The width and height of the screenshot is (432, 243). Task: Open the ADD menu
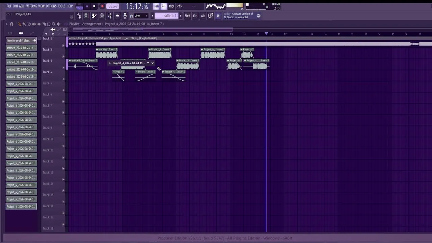coord(22,6)
